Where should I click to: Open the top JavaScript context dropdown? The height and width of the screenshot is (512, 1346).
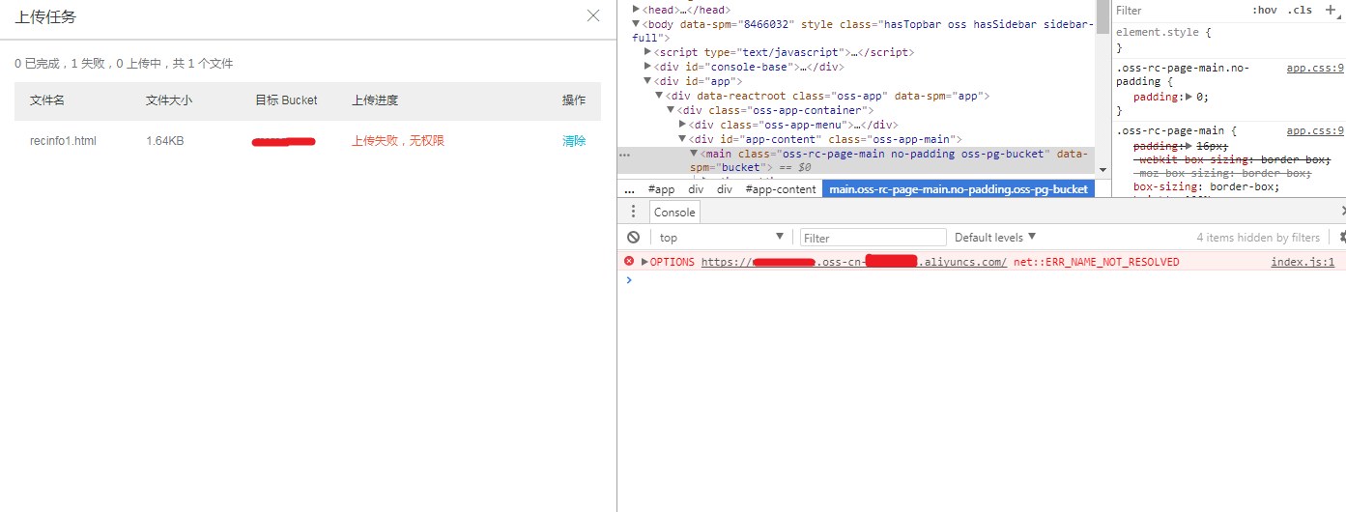pos(721,238)
